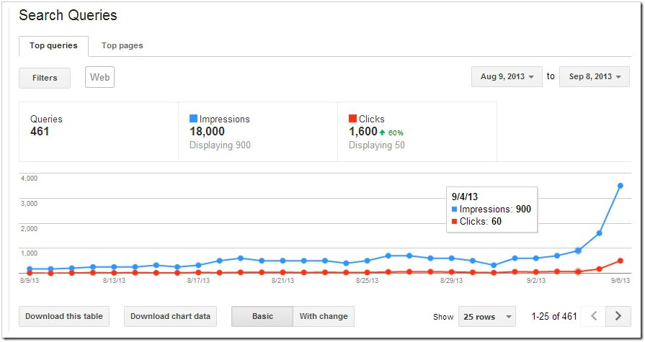Screen dimensions: 645x342
Task: Click Download chart data
Action: click(170, 316)
